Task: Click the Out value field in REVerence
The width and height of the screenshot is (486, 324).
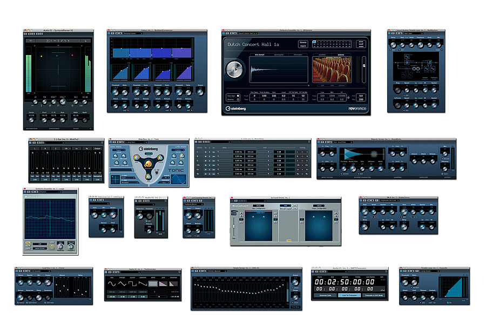Action: click(x=361, y=96)
